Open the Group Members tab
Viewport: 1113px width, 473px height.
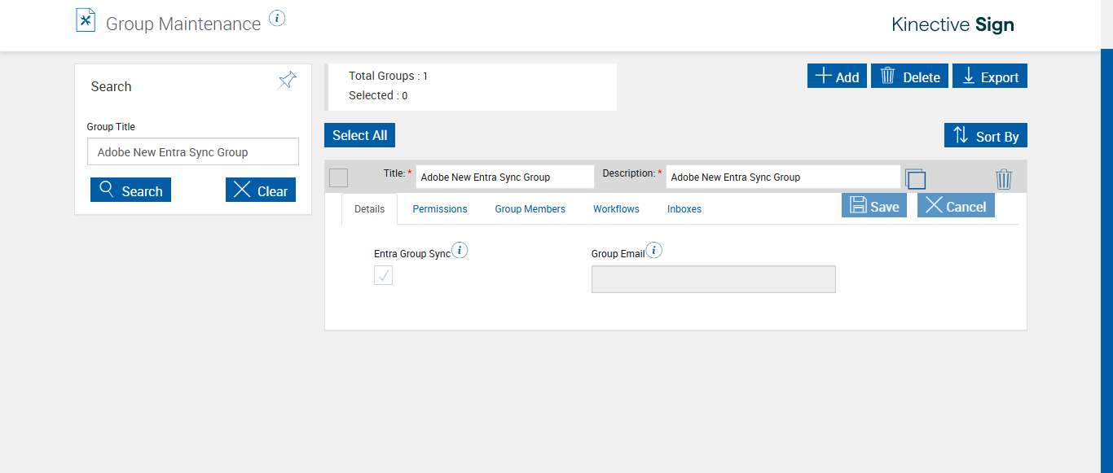pos(530,209)
